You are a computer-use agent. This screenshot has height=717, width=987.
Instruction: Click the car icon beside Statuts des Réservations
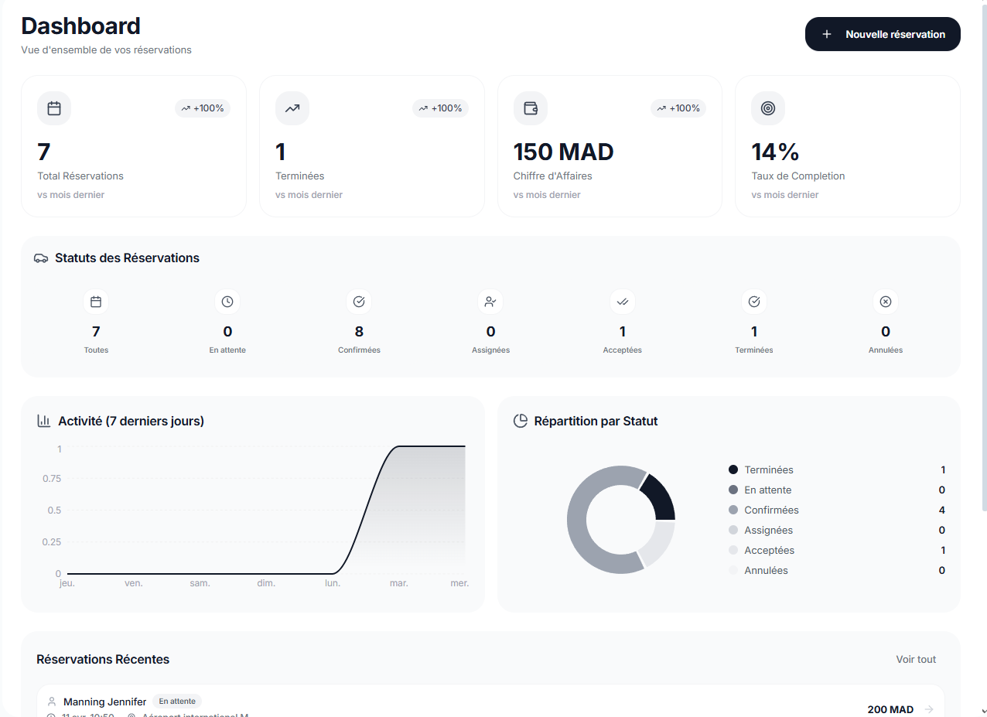pos(42,258)
